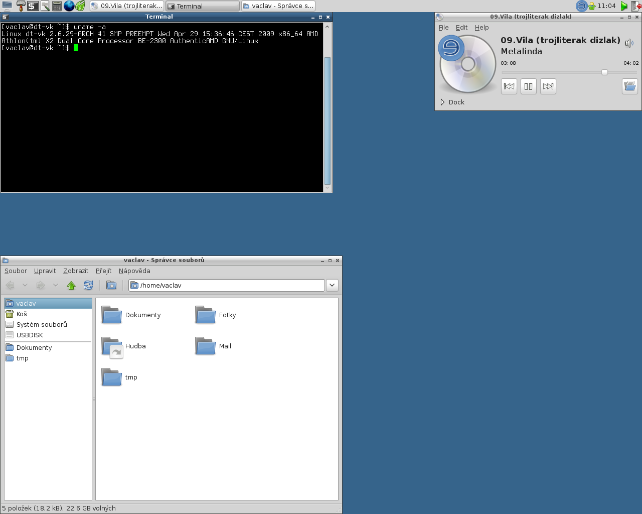Switch to the 09.Vila taskbar window button

click(x=127, y=6)
